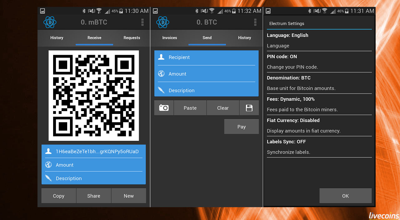Click globe icon beside Send Amount
Viewport: 400px width, 220px height.
[161, 74]
